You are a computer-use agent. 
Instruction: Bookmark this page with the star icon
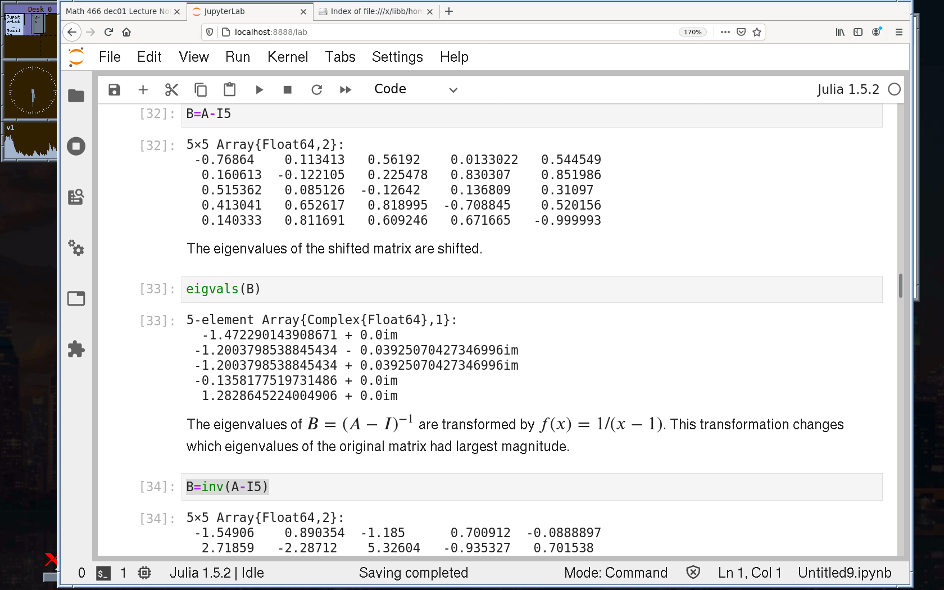[757, 32]
